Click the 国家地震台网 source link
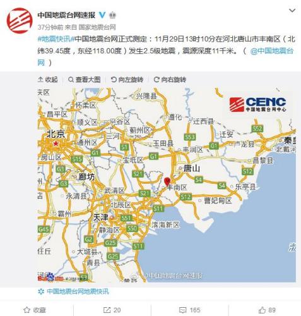Image resolution: width=301 pixels, height=316 pixels. (x=97, y=27)
